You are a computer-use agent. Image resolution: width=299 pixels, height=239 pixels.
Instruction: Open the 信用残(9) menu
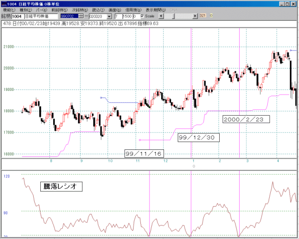coord(134,10)
